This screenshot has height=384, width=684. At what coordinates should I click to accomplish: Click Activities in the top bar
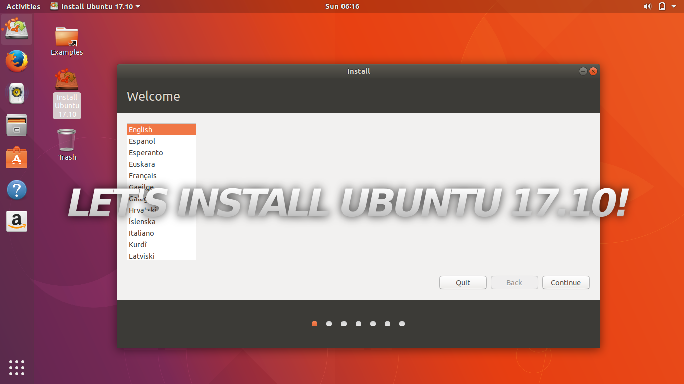click(23, 6)
